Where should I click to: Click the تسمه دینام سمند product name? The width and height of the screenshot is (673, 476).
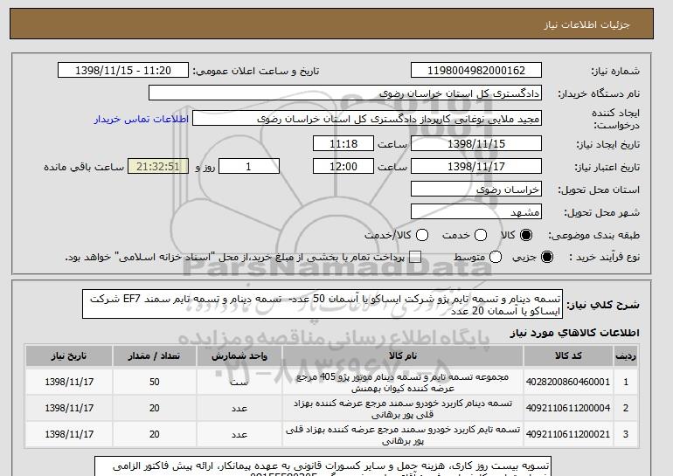click(x=403, y=408)
